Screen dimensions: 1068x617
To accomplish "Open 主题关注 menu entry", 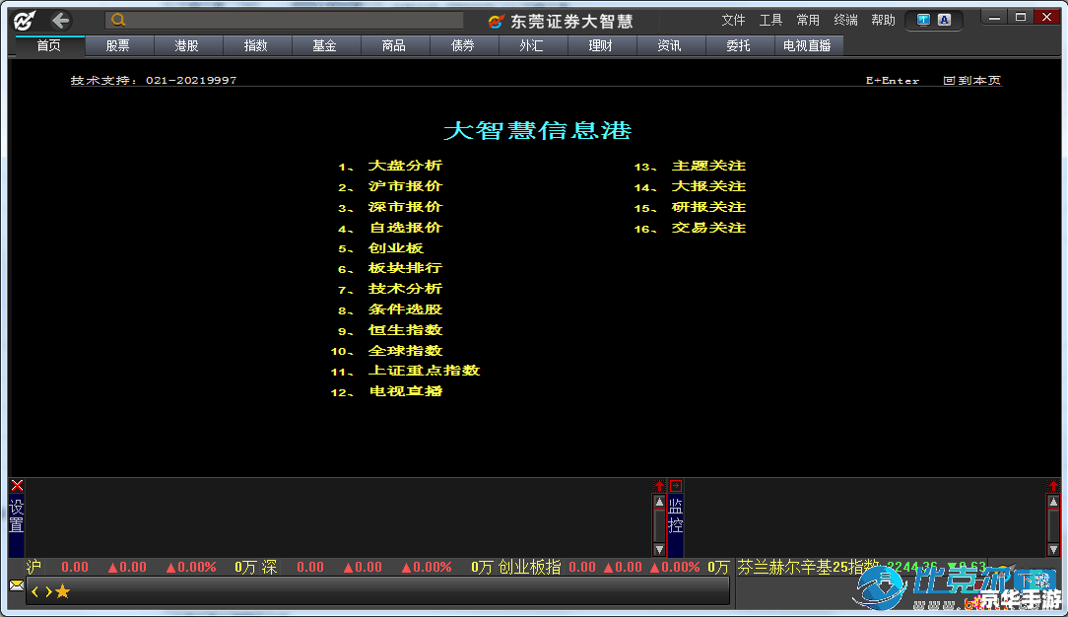I will 708,166.
